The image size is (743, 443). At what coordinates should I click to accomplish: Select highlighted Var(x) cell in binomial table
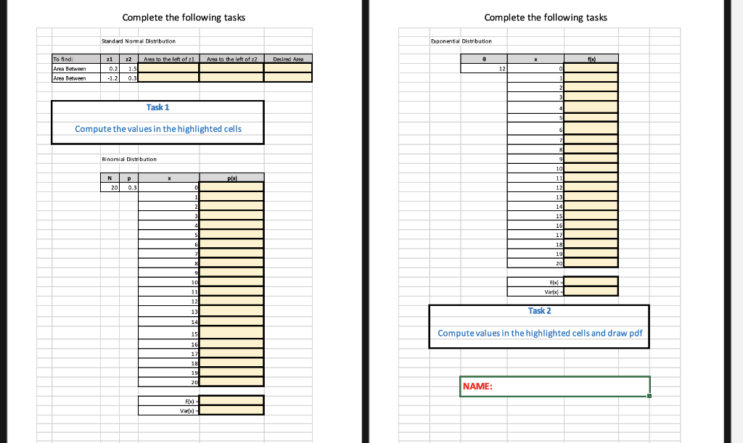[231, 410]
